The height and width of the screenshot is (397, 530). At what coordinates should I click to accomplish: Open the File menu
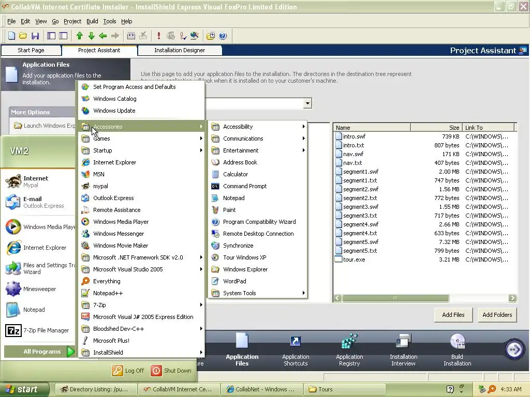point(11,21)
